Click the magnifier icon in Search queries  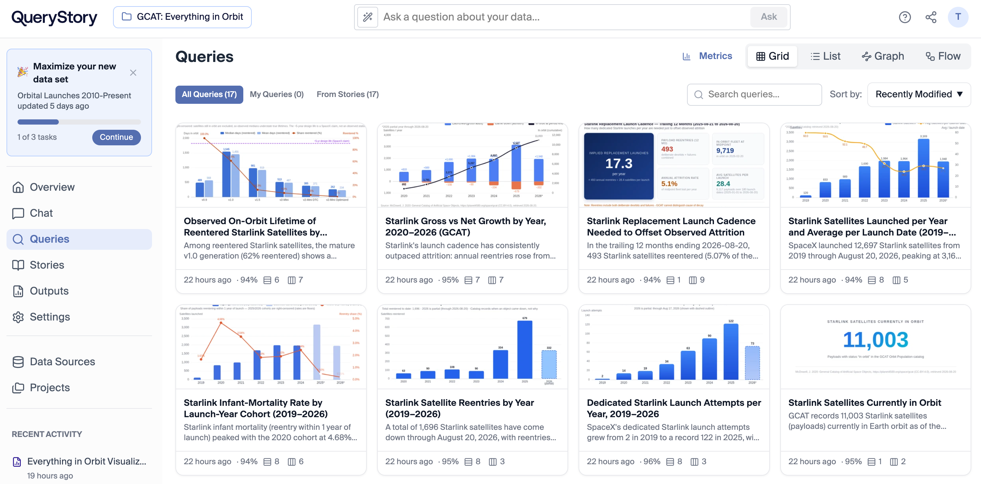(698, 95)
